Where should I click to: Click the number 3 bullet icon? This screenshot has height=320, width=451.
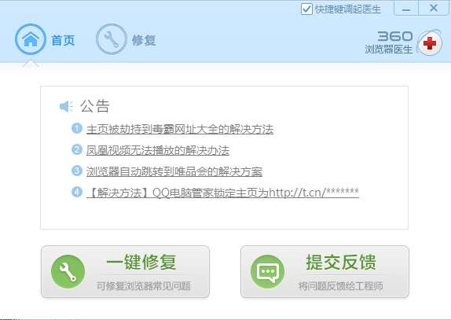tap(77, 171)
